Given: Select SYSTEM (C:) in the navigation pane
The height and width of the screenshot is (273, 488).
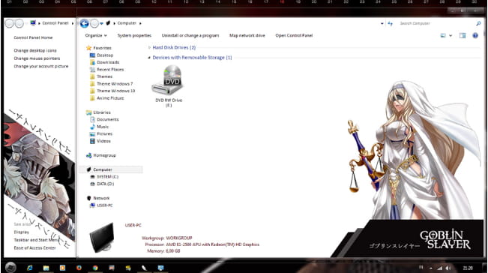Looking at the screenshot, I should pyautogui.click(x=107, y=177).
